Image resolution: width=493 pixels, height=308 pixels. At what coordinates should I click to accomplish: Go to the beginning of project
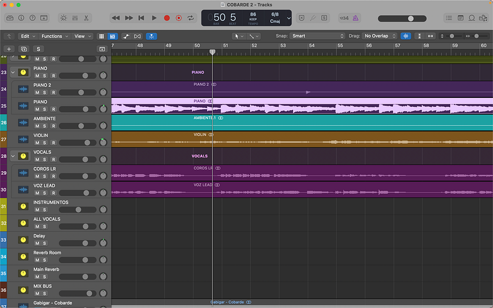[x=141, y=18]
